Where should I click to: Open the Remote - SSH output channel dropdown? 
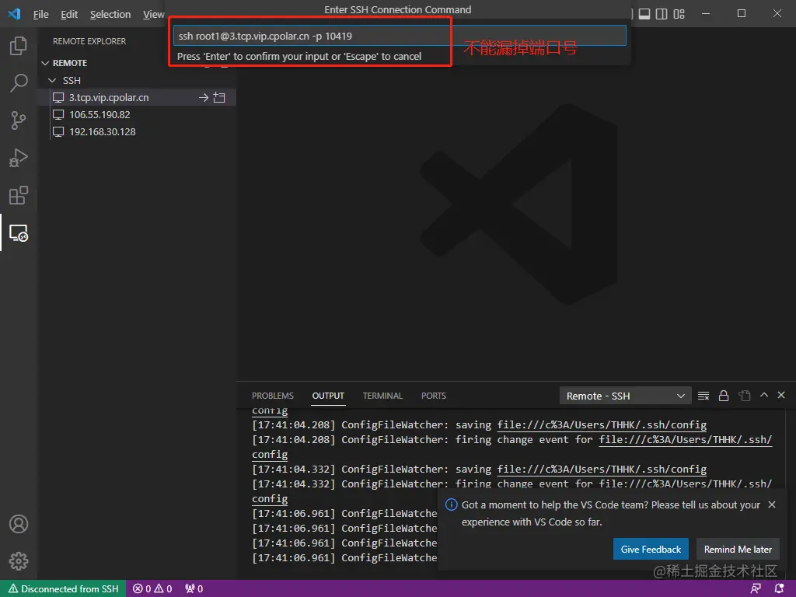626,396
